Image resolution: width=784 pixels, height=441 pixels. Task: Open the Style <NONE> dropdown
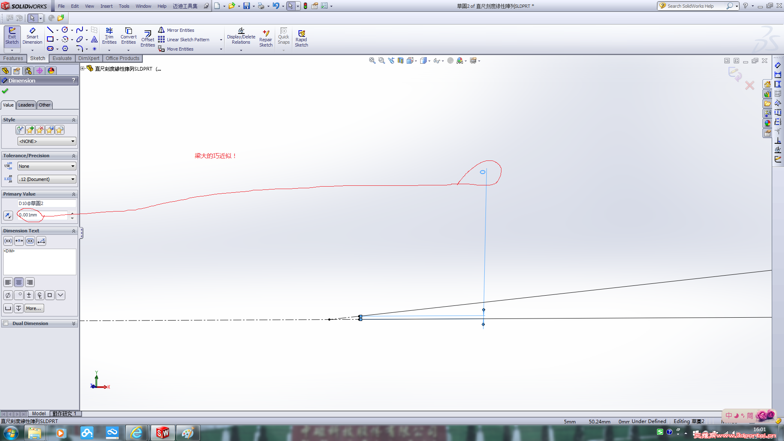coord(47,141)
